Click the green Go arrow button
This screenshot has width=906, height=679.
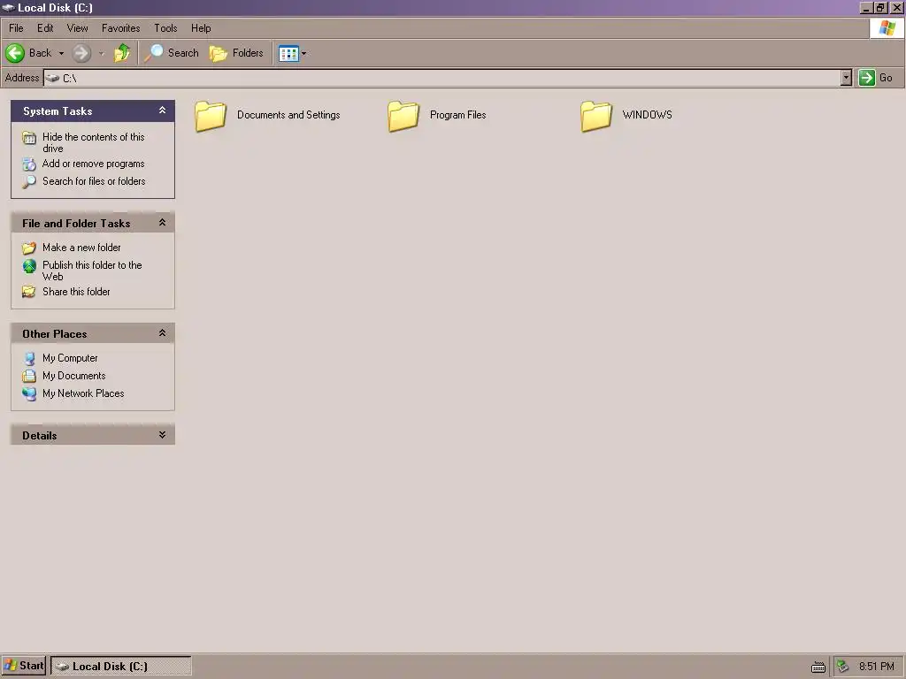tap(867, 78)
